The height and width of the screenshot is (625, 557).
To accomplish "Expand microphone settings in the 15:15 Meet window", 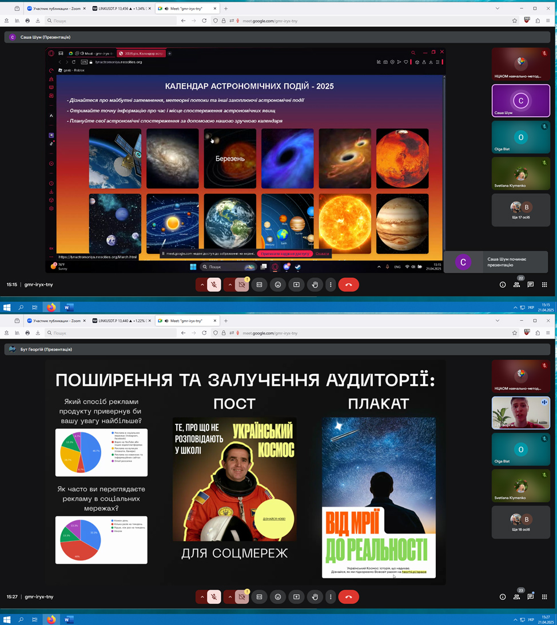I will coord(202,285).
